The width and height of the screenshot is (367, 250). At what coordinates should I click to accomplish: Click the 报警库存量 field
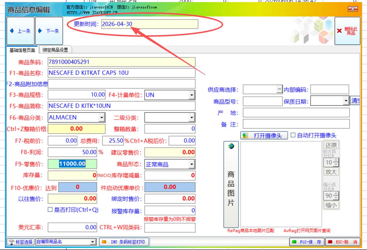[170, 211]
